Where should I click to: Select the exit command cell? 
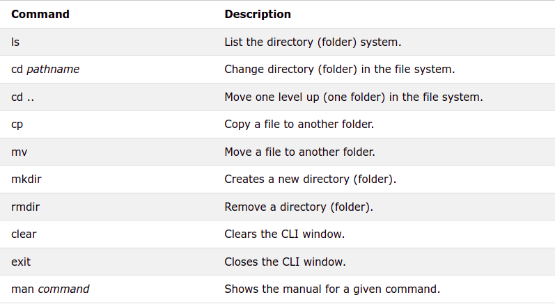tap(21, 262)
